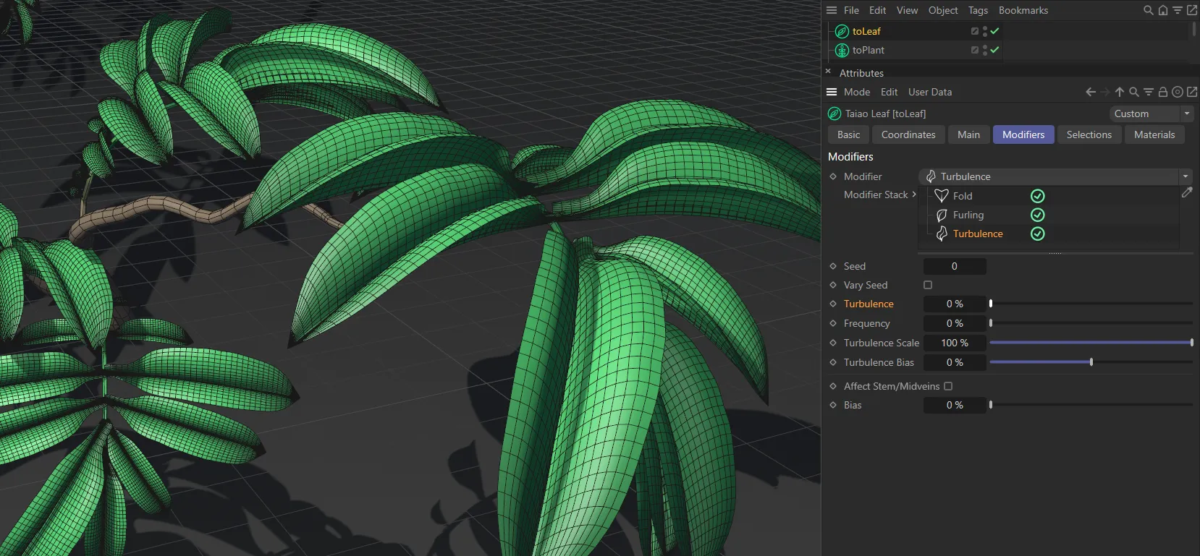Click Attributes filter icon
Image resolution: width=1200 pixels, height=556 pixels.
pyautogui.click(x=1149, y=92)
